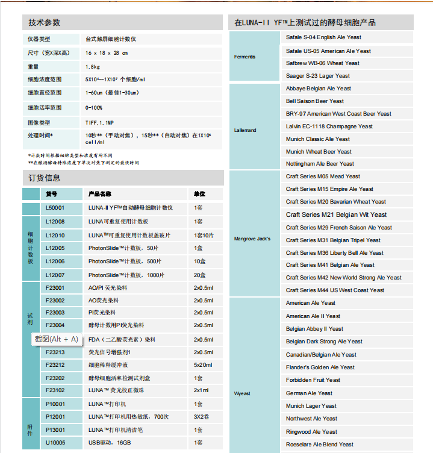Image resolution: width=433 pixels, height=453 pixels.
Task: Click the 细胞计数板 category cell
Action: pyautogui.click(x=31, y=248)
